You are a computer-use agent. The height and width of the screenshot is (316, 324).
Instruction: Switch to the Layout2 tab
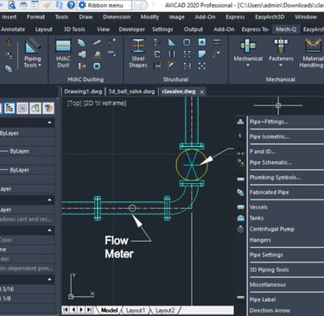(x=165, y=311)
